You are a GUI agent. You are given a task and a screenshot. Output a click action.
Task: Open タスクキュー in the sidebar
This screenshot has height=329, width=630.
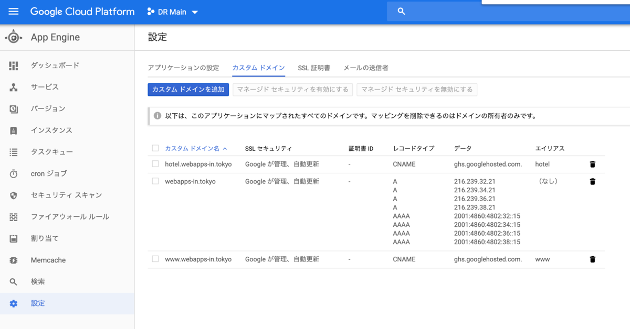[51, 152]
